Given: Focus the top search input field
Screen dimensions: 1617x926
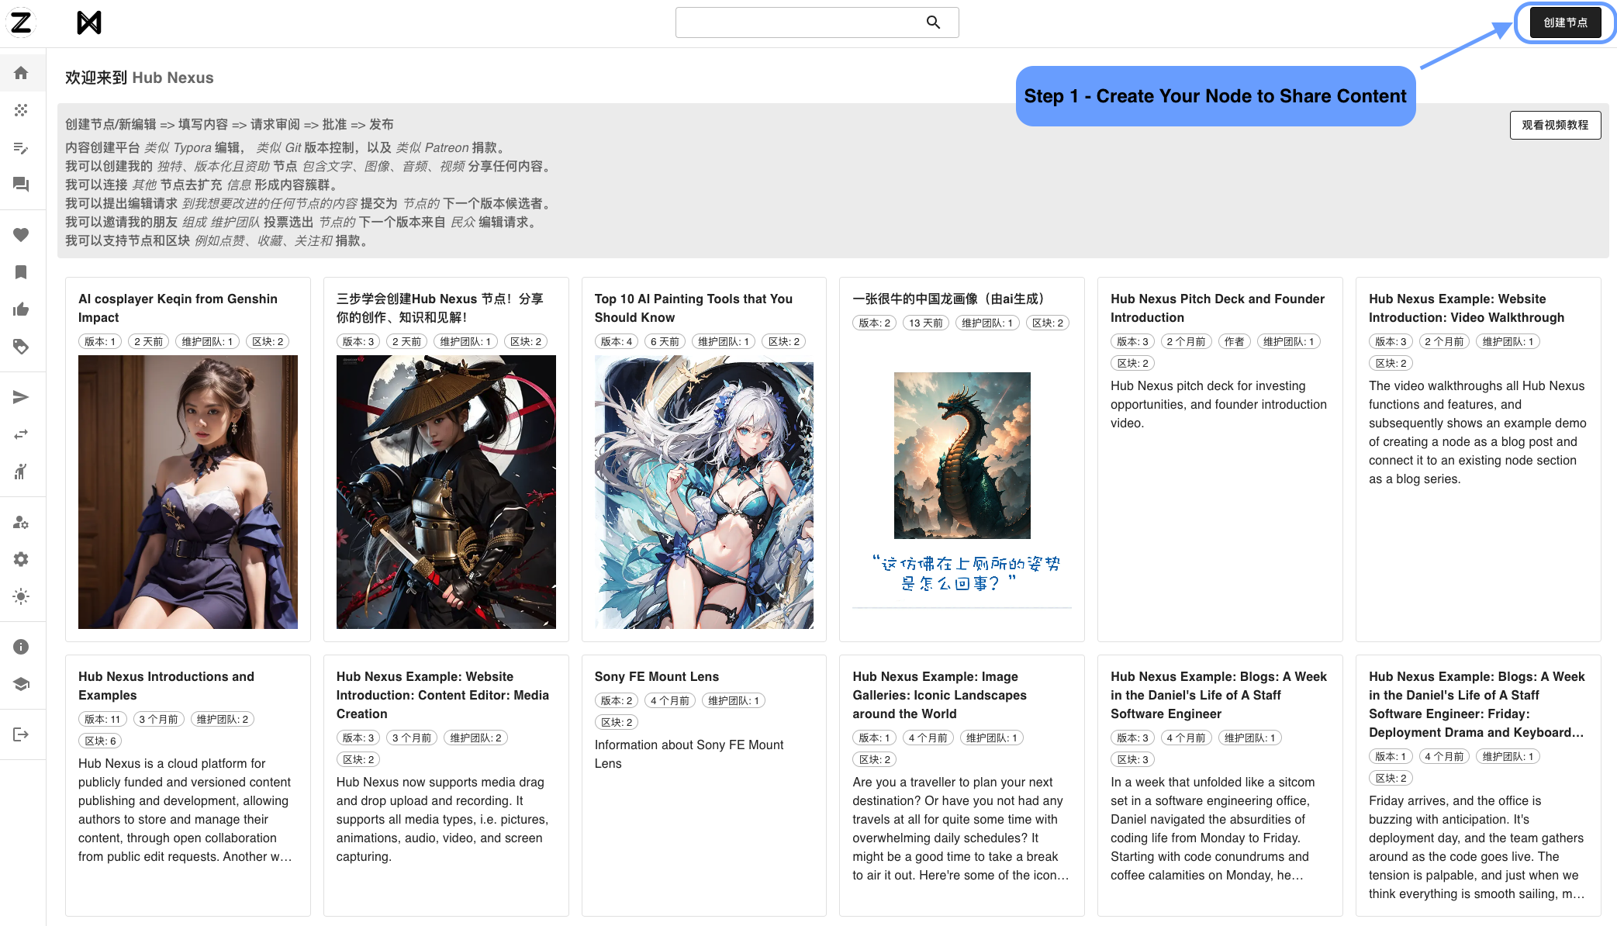Looking at the screenshot, I should tap(817, 22).
